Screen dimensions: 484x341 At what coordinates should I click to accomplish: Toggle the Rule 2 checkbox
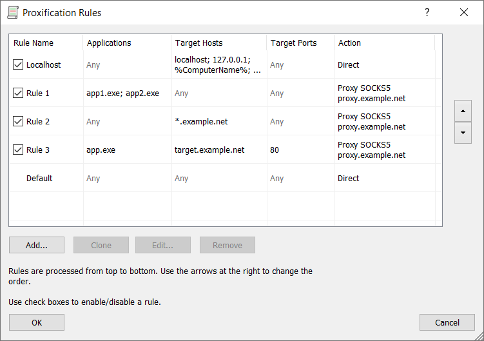point(18,122)
